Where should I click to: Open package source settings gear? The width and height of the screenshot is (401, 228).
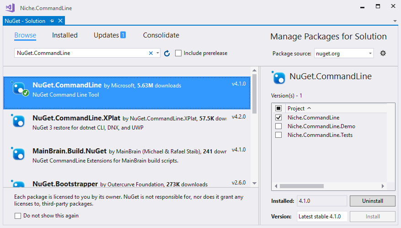tap(383, 53)
